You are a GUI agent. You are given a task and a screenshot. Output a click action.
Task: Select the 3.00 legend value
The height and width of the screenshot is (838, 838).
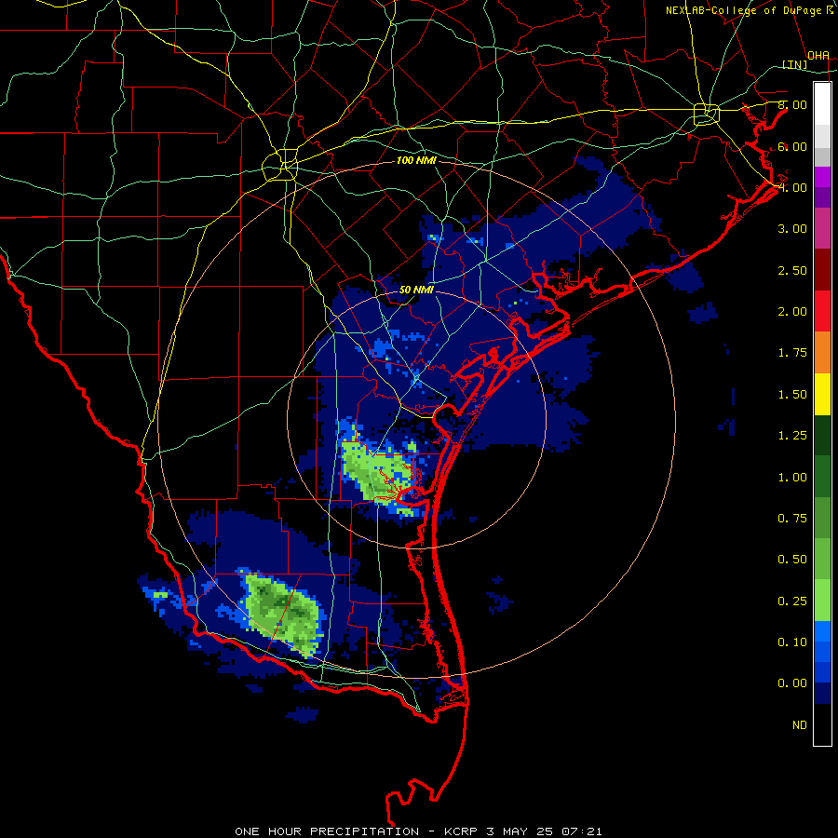(792, 229)
